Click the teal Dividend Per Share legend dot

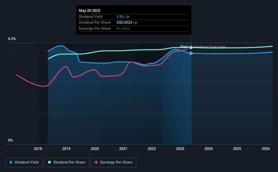point(49,162)
